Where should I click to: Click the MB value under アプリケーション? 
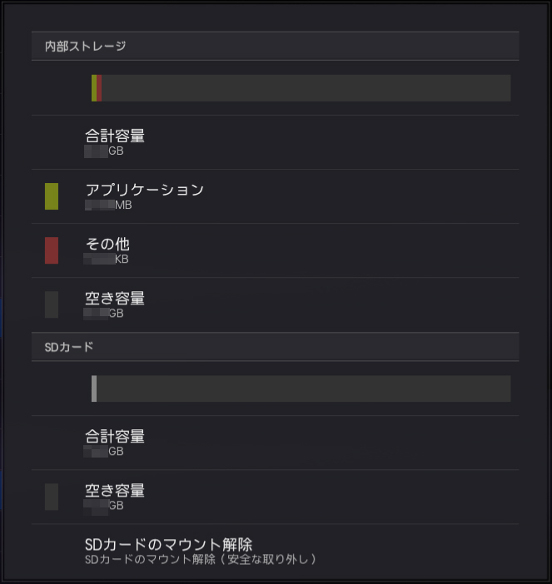pyautogui.click(x=108, y=205)
